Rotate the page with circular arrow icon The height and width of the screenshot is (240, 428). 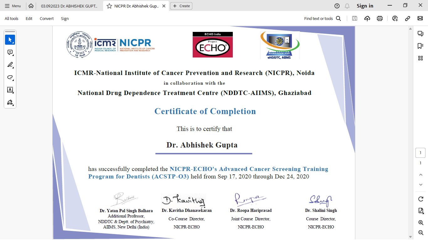[x=421, y=199]
